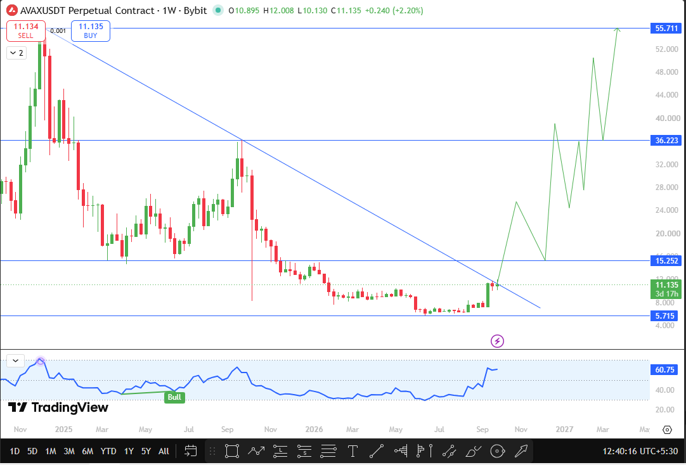Viewport: 686px width, 465px height.
Task: Click the red SELL 11.134 button
Action: pos(26,31)
